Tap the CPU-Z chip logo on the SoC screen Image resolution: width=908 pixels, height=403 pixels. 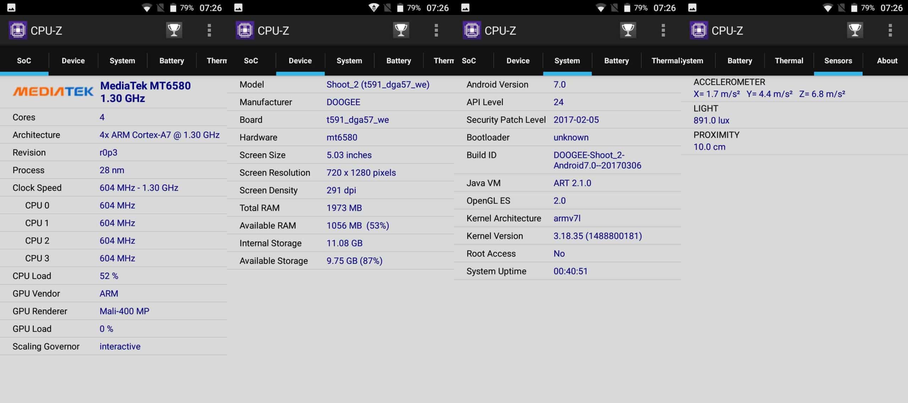point(18,30)
